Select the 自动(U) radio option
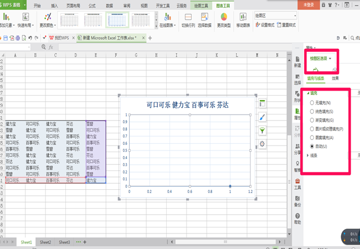Image resolution: width=360 pixels, height=249 pixels. [312, 146]
